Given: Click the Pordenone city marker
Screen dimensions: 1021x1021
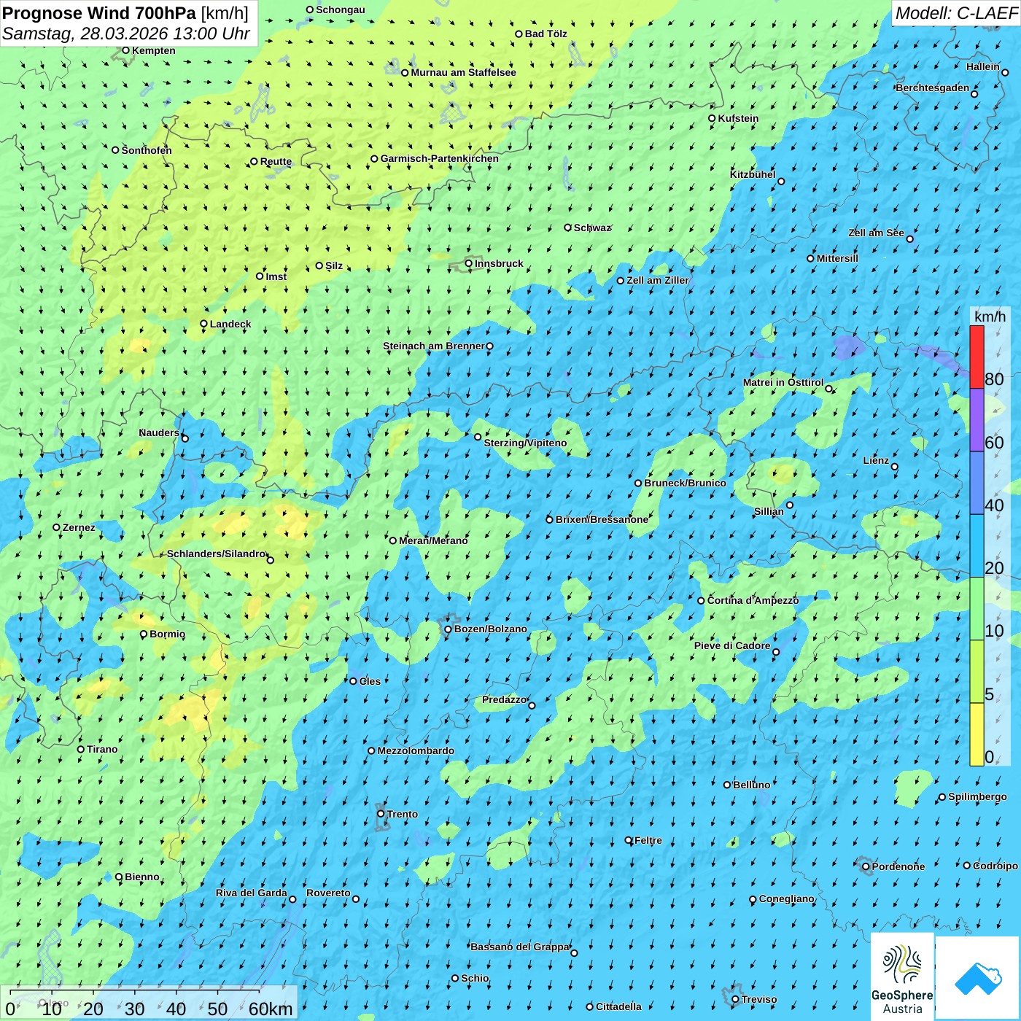Looking at the screenshot, I should click(x=866, y=867).
